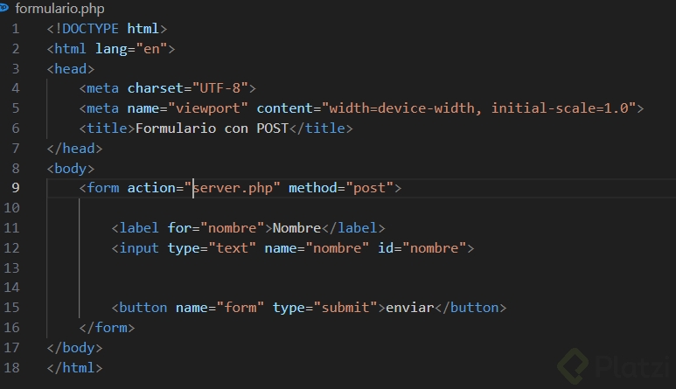The image size is (676, 389).
Task: Click the title text "Formulario con POST"
Action: 209,129
